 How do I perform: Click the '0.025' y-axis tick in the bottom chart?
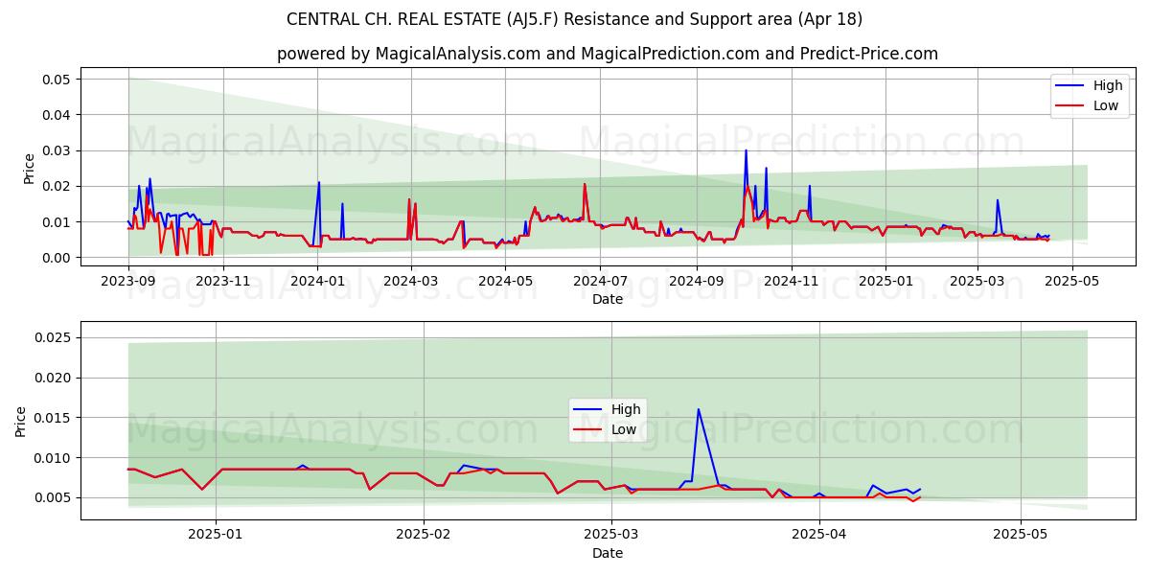click(x=55, y=337)
